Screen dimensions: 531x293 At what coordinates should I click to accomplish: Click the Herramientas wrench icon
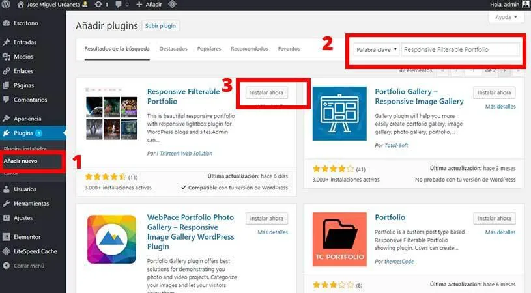6,203
